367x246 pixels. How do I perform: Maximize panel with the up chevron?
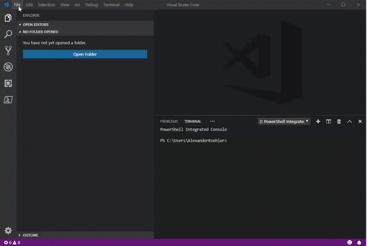coord(349,121)
